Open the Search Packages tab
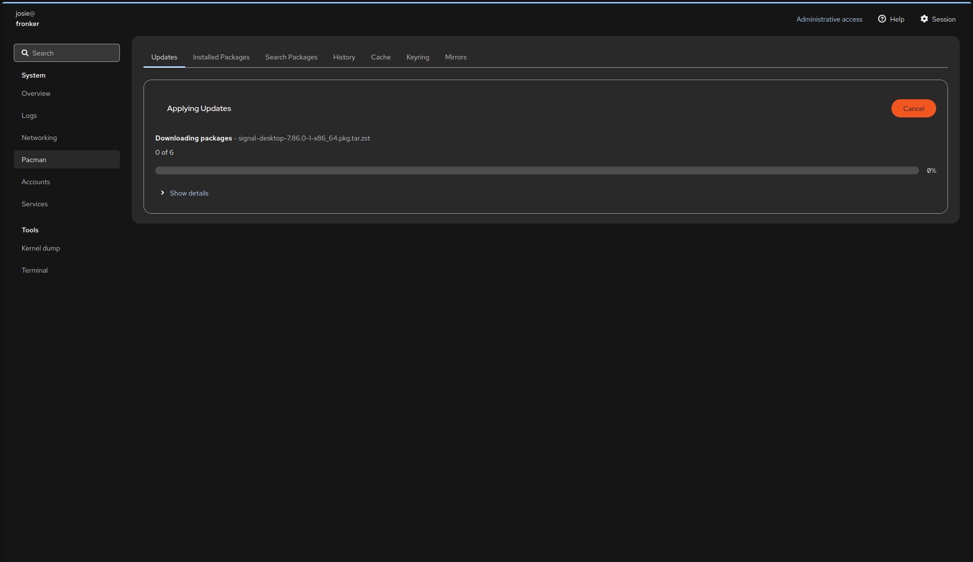The image size is (973, 562). 291,57
